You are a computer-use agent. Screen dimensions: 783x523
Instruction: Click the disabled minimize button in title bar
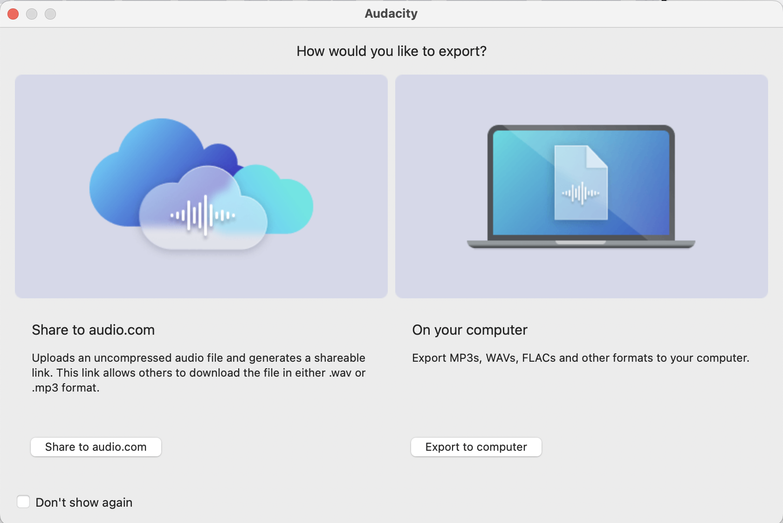point(32,14)
